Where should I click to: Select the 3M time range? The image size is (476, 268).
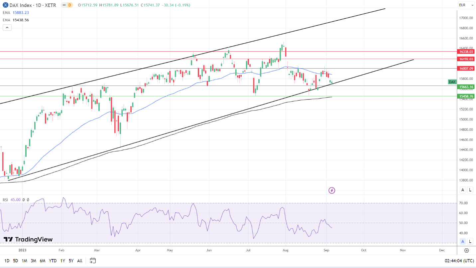pos(33,261)
